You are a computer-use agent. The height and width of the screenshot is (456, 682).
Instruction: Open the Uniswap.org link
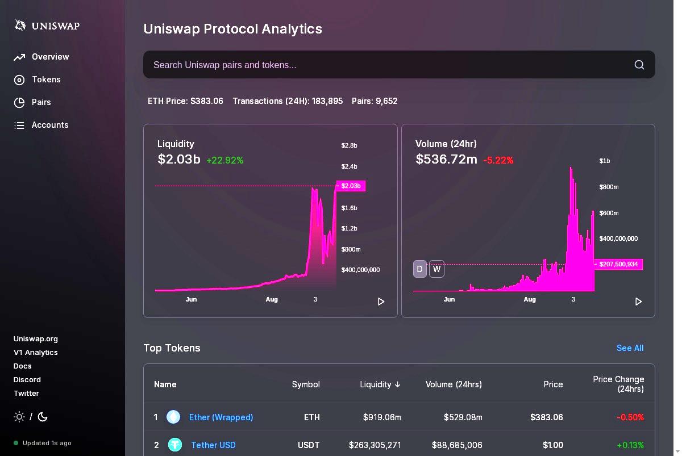[36, 338]
